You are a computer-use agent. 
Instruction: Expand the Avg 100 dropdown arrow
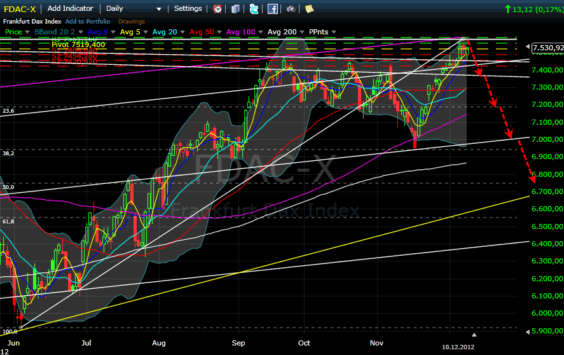tap(261, 32)
